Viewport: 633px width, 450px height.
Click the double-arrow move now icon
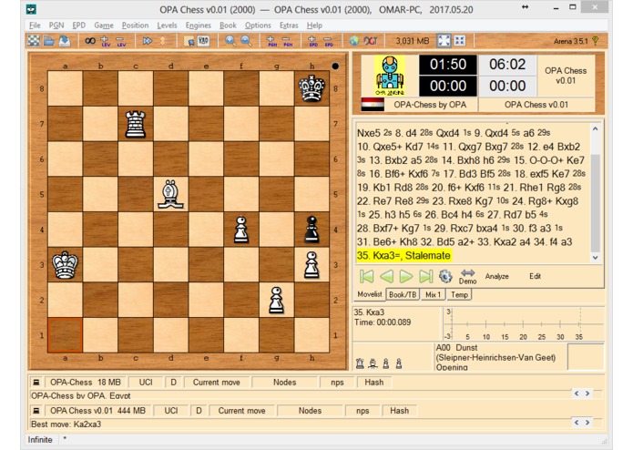click(x=148, y=41)
